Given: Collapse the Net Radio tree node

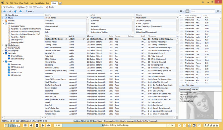Looking at the screenshot, I should 3,54.
